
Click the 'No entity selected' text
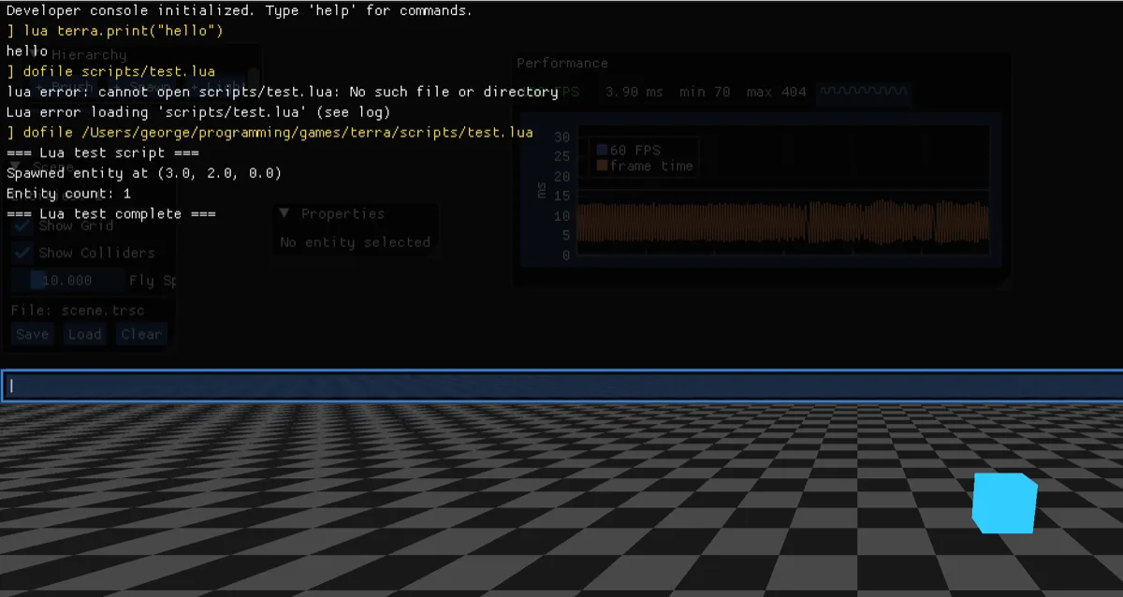pyautogui.click(x=356, y=241)
